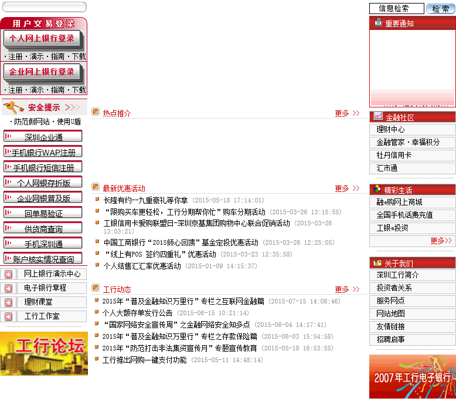
Task: Select 手机银行WAP注册
Action: point(43,151)
